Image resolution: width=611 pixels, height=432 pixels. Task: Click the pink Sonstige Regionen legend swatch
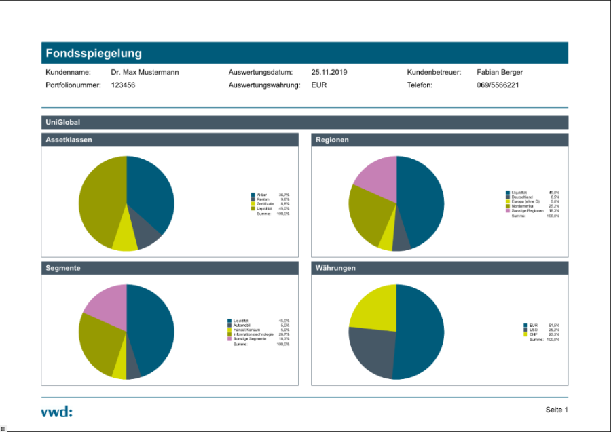click(508, 211)
